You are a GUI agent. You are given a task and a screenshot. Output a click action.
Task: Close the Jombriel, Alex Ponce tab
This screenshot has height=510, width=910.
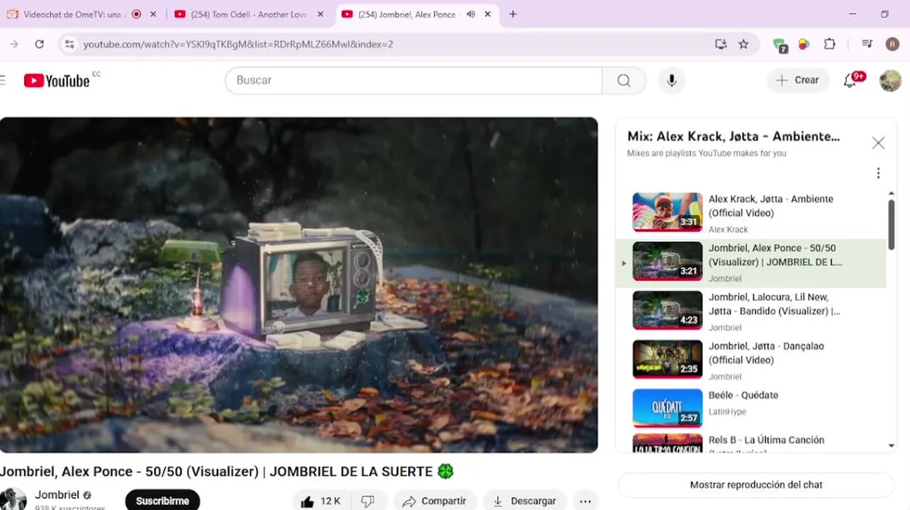[488, 14]
